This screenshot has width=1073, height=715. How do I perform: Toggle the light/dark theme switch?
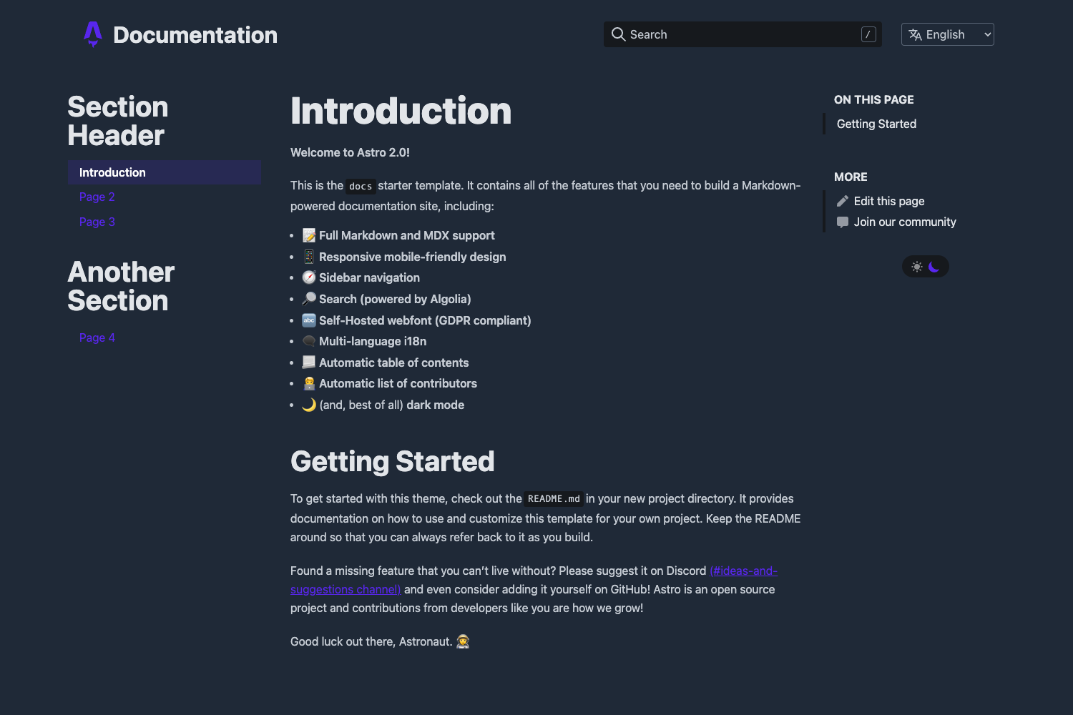(926, 266)
